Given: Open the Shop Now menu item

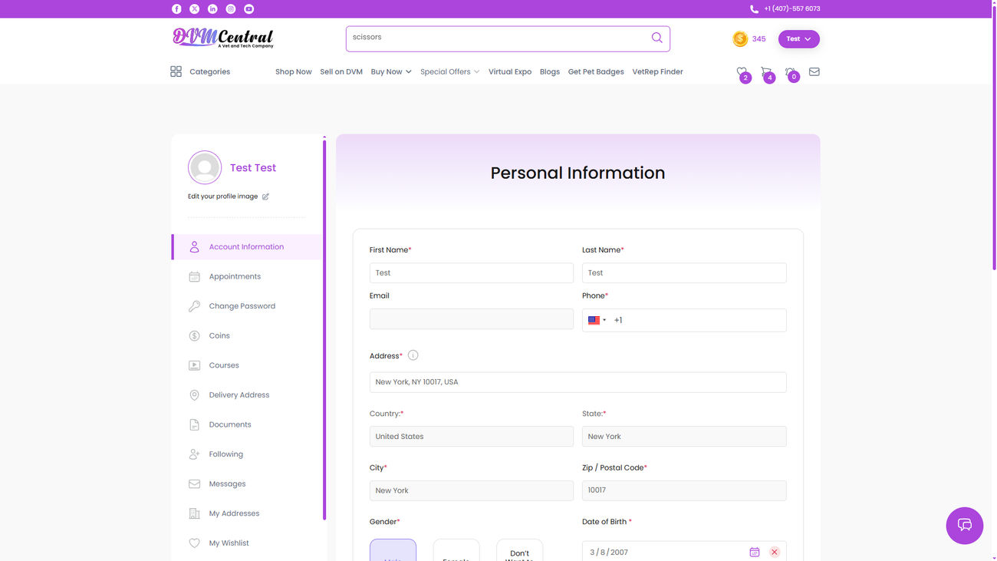Looking at the screenshot, I should point(294,72).
